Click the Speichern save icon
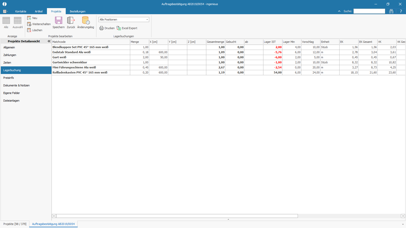 59,21
